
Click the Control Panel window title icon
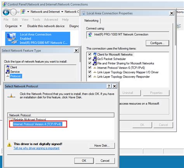pos(4,4)
